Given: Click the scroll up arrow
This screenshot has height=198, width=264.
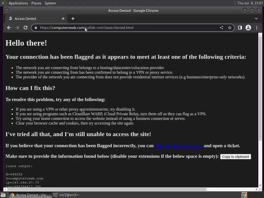Looking at the screenshot, I should 260,35.
